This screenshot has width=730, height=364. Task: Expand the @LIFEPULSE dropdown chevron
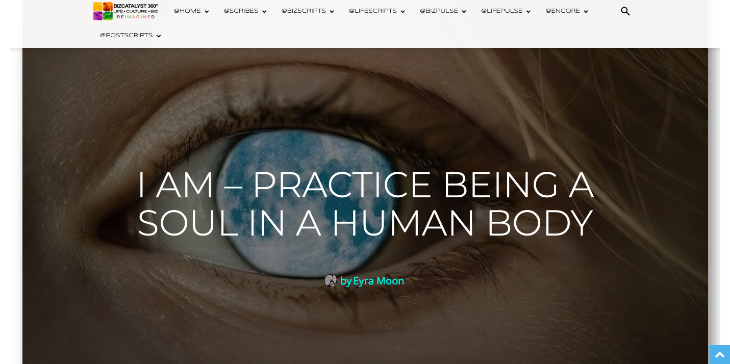tap(528, 12)
